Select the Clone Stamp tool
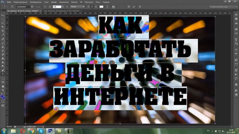The image size is (239, 134). pos(3,47)
